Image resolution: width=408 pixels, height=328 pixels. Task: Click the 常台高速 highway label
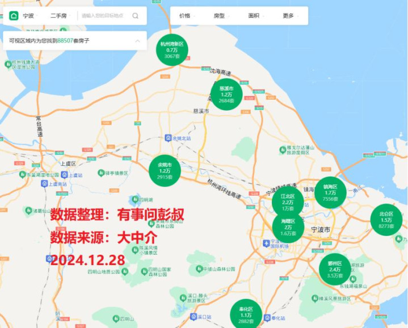coord(39,127)
